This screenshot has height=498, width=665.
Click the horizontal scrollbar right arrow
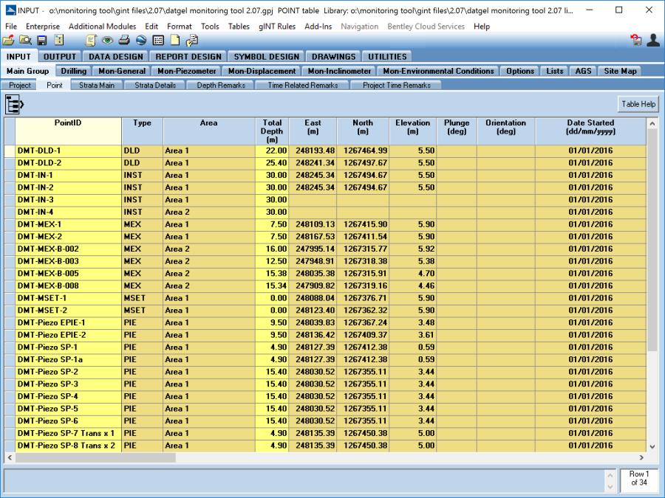pyautogui.click(x=641, y=458)
